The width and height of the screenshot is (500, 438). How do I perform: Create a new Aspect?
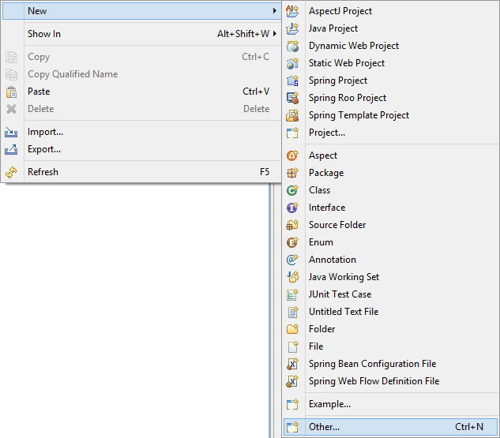tap(390, 155)
